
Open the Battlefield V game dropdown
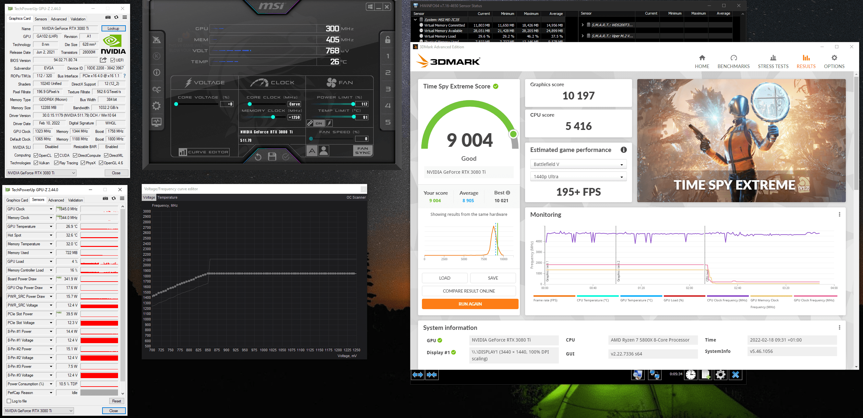(x=578, y=164)
